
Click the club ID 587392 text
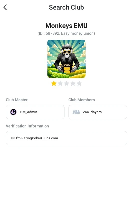click(52, 33)
